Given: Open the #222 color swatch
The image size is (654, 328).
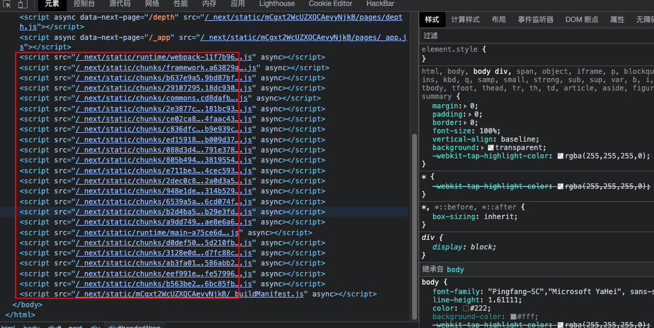Looking at the screenshot, I should tap(465, 308).
